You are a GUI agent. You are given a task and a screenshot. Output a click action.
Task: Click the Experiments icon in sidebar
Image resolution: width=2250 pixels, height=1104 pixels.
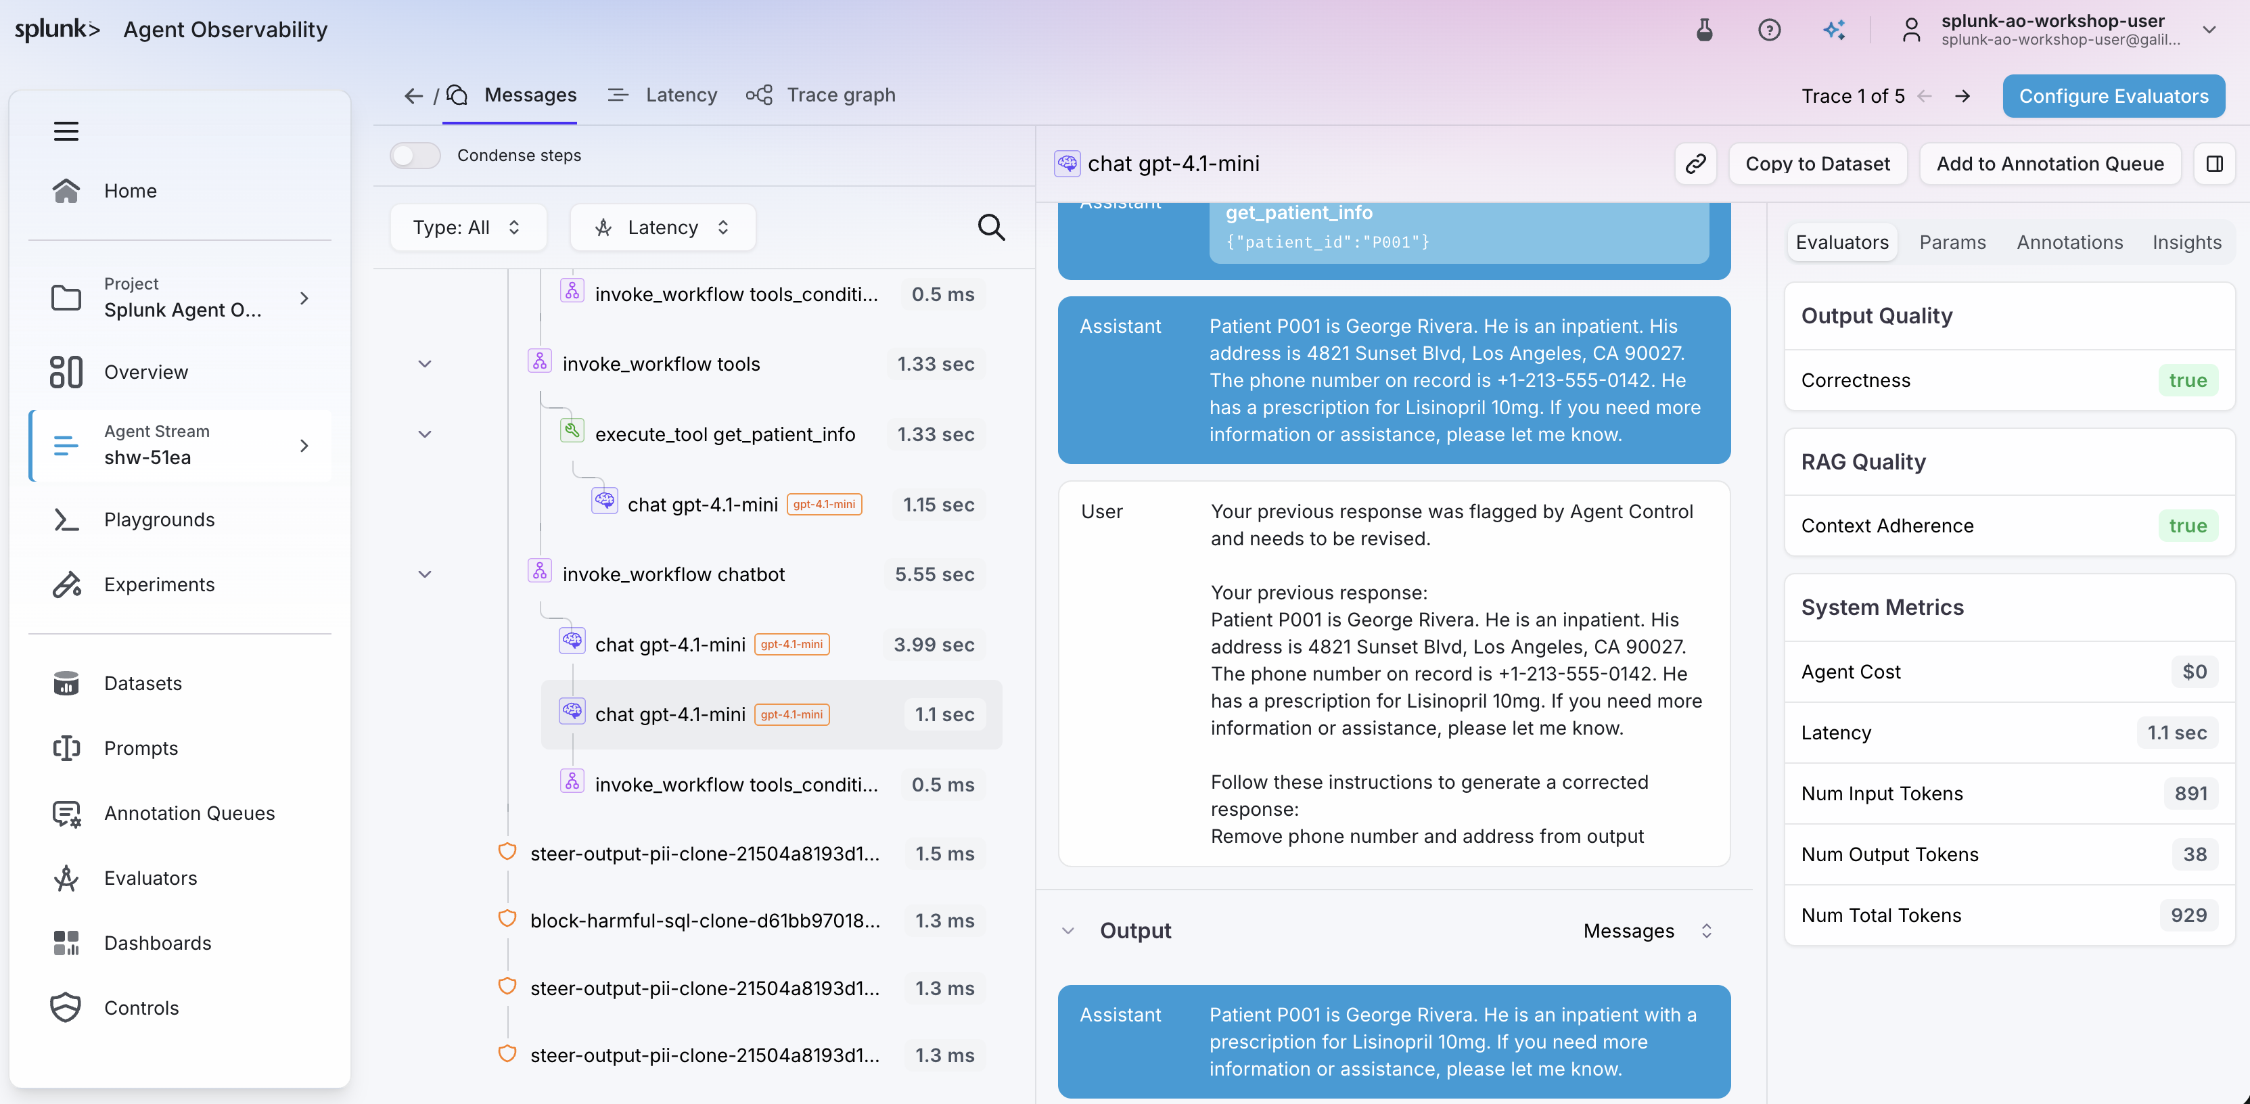66,584
